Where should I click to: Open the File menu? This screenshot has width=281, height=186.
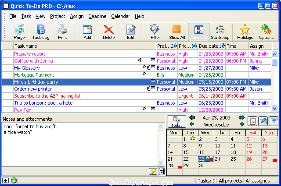click(13, 16)
